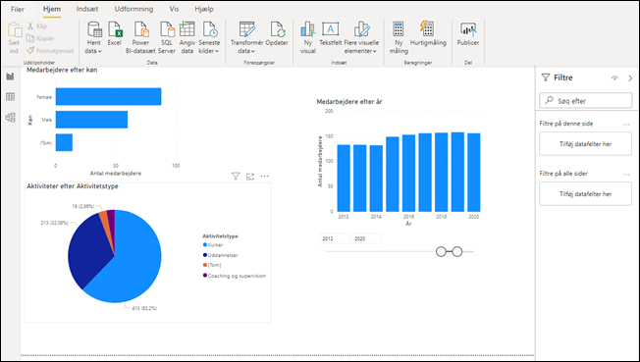Open options for Filtre på alle sider
Screen dimensions: 640x362
(x=626, y=175)
